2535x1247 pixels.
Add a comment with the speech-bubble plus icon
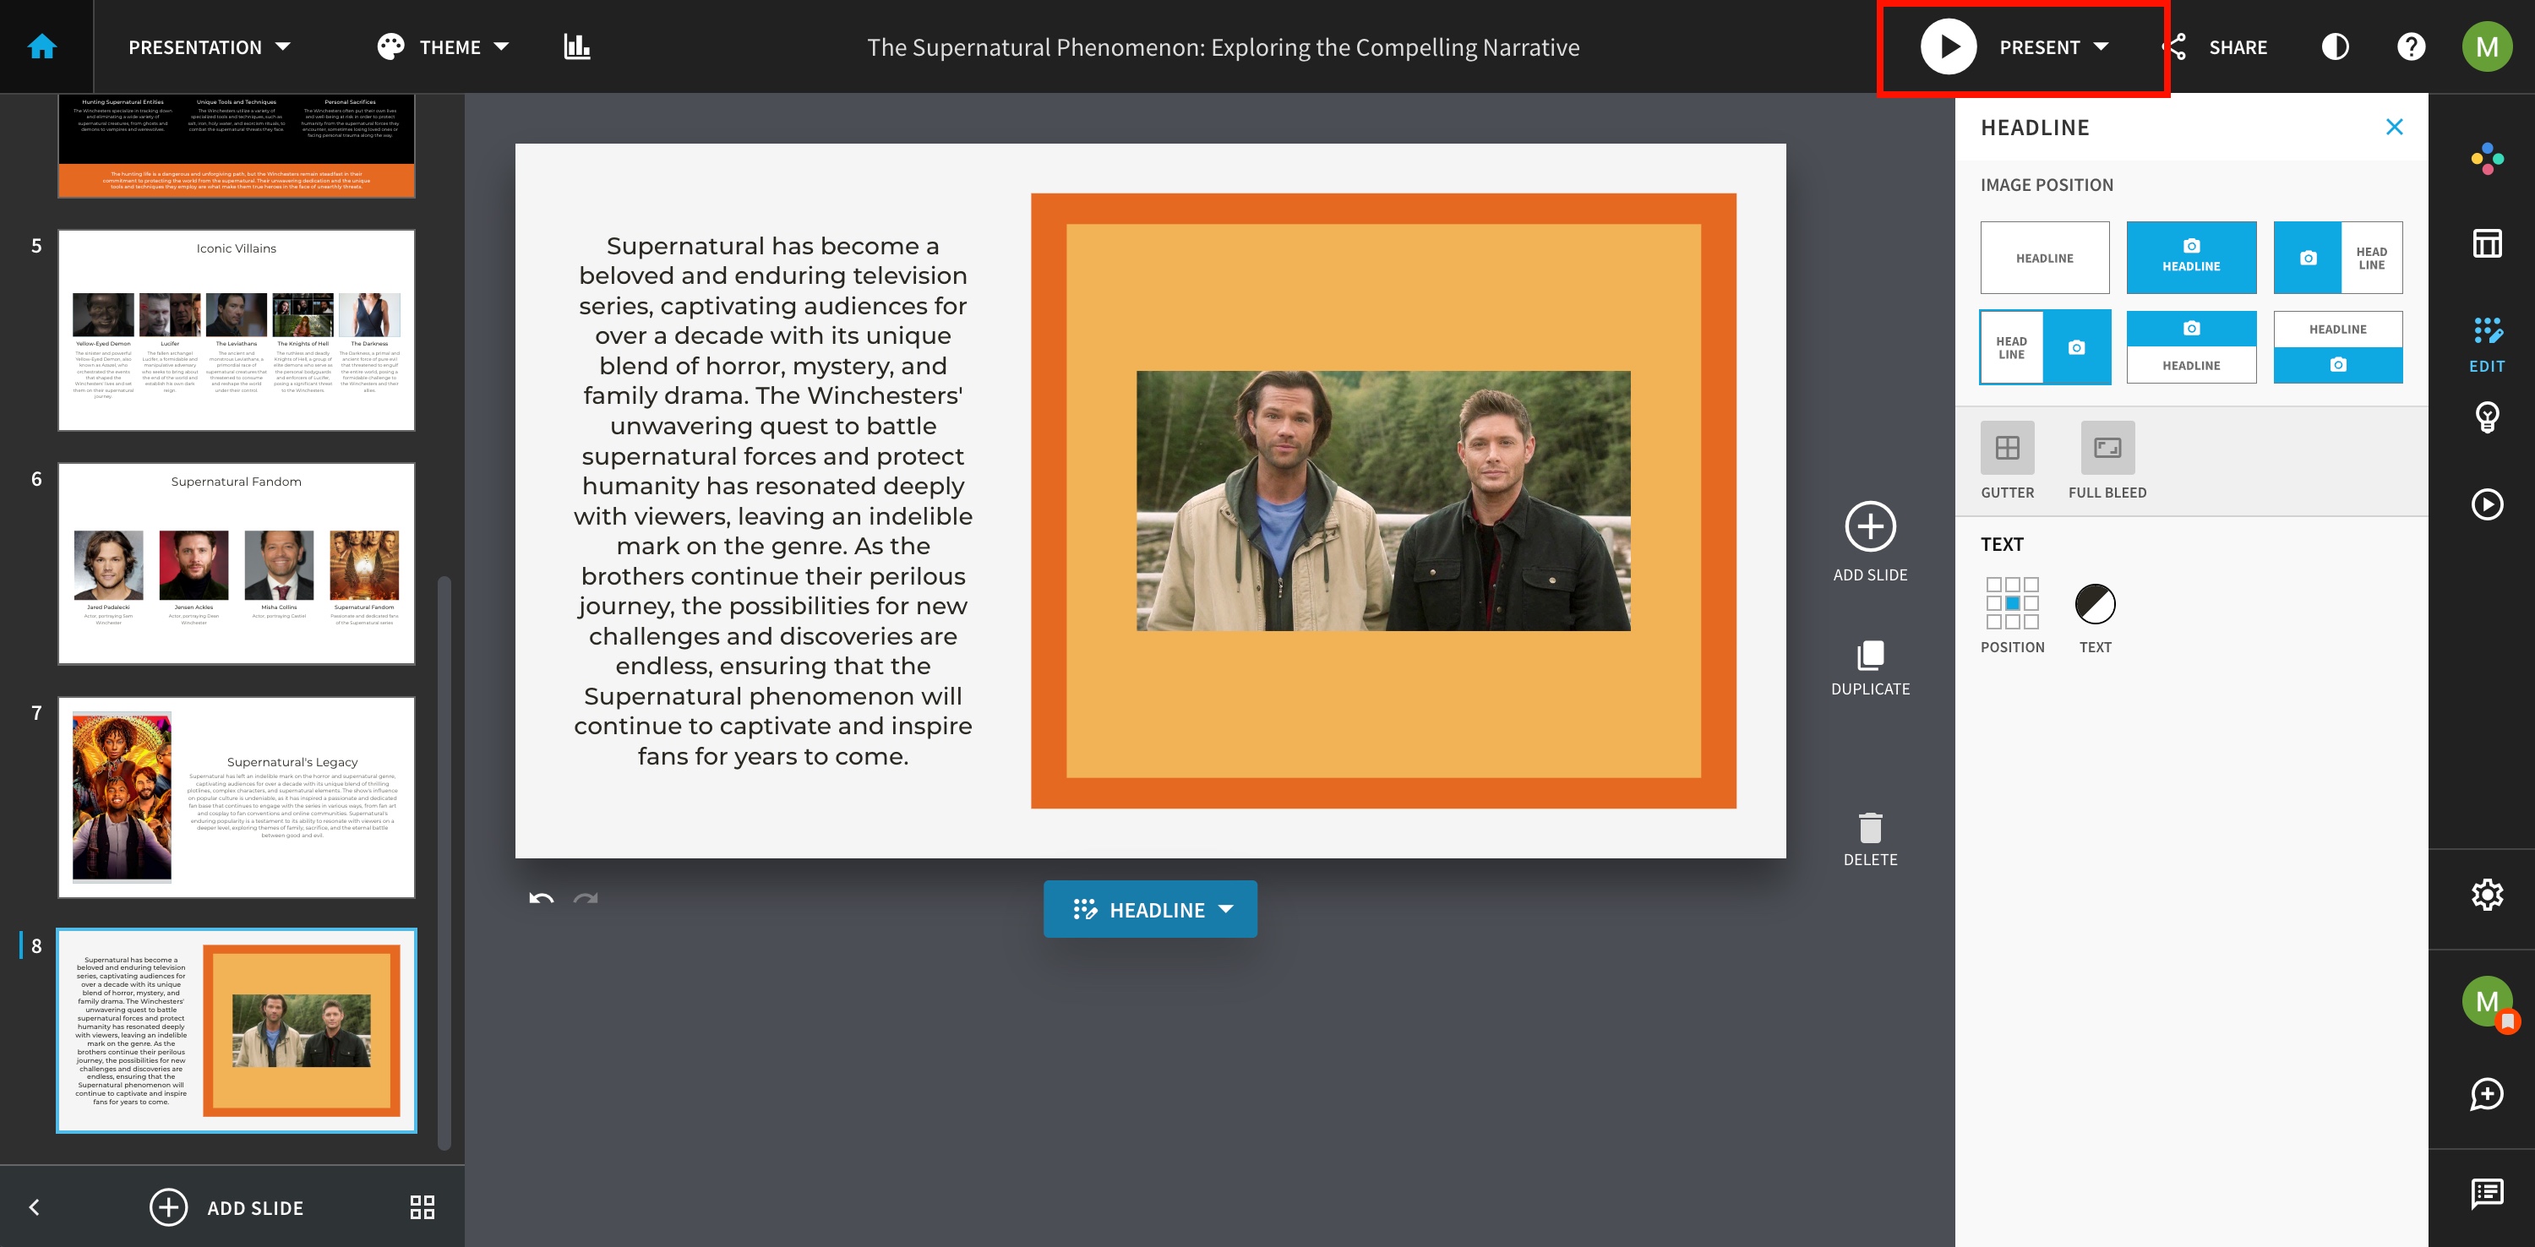point(2487,1093)
